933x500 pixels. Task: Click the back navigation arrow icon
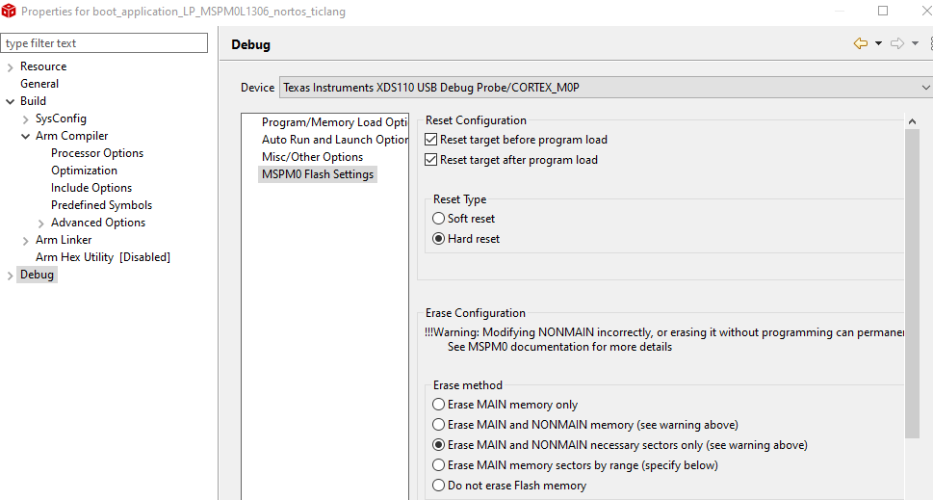pos(860,43)
